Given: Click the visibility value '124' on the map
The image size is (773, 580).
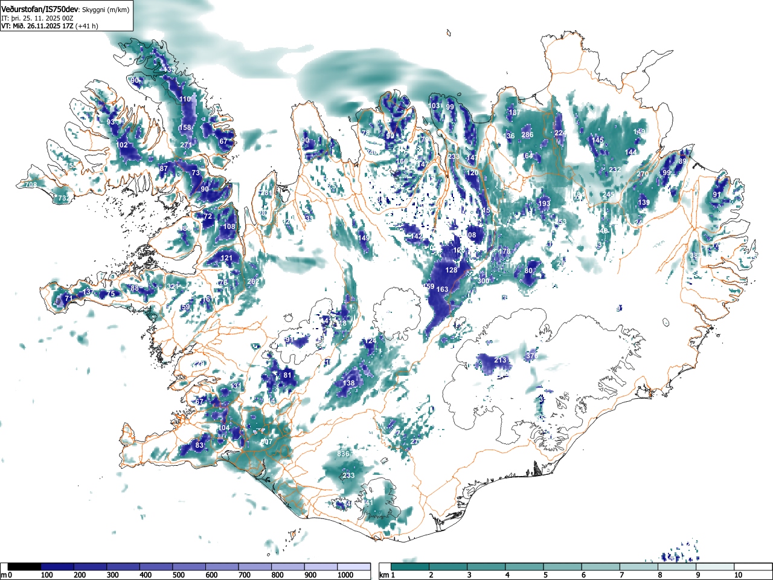Looking at the screenshot, I should [x=370, y=341].
